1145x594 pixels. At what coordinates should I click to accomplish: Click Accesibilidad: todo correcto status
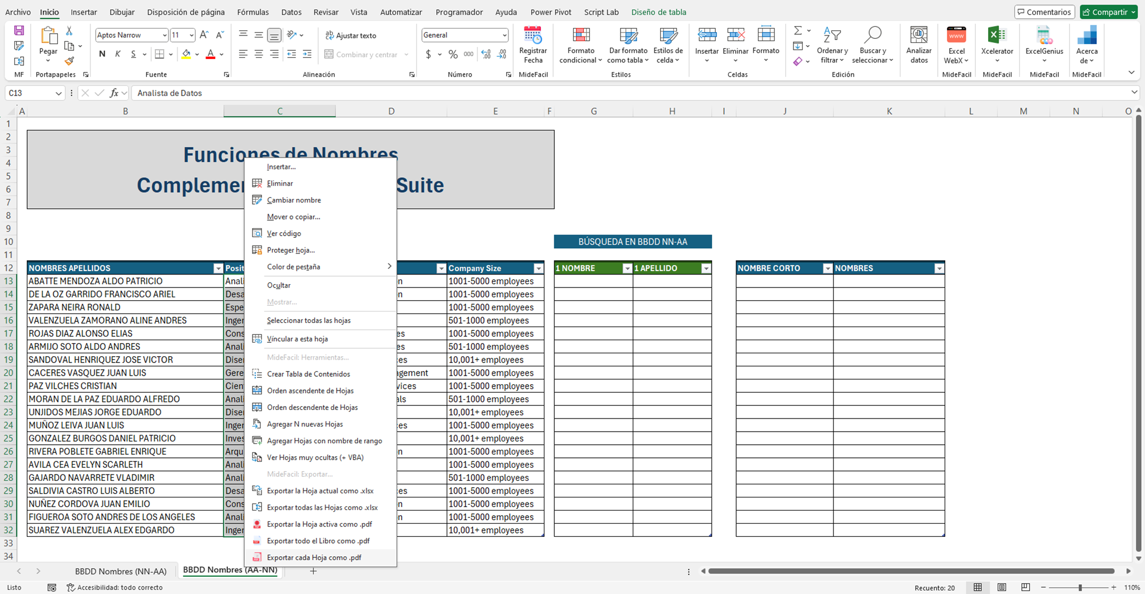pyautogui.click(x=114, y=587)
